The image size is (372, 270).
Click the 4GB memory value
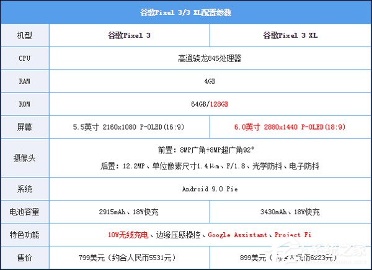pos(208,81)
